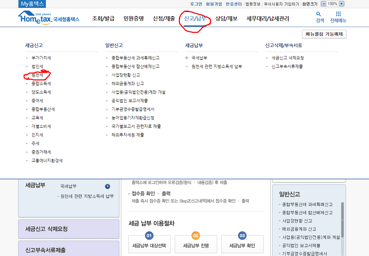This screenshot has height=256, width=369.
Task: Select 주세 menu item
Action: coord(35,143)
